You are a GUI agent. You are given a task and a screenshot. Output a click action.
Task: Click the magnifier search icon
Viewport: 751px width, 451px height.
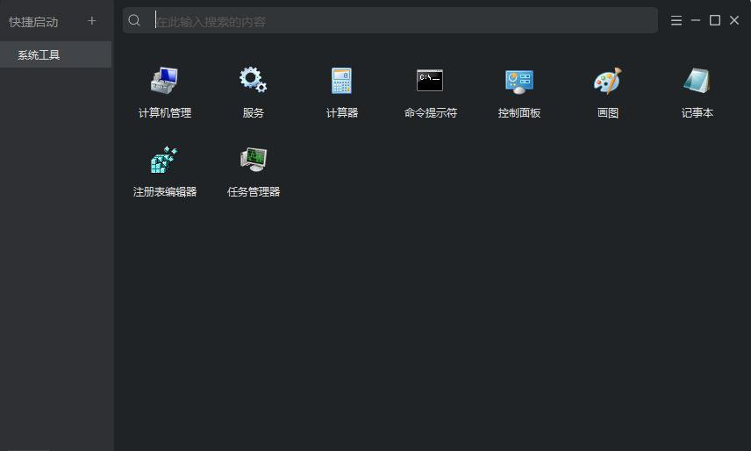(134, 20)
